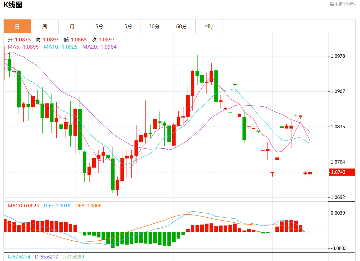
Task: Click the 1.0978 price axis label
Action: point(338,56)
